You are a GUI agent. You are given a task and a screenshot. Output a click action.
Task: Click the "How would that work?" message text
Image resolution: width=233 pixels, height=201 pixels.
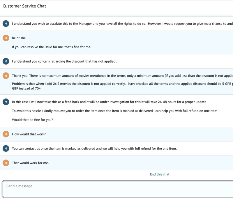pyautogui.click(x=29, y=134)
